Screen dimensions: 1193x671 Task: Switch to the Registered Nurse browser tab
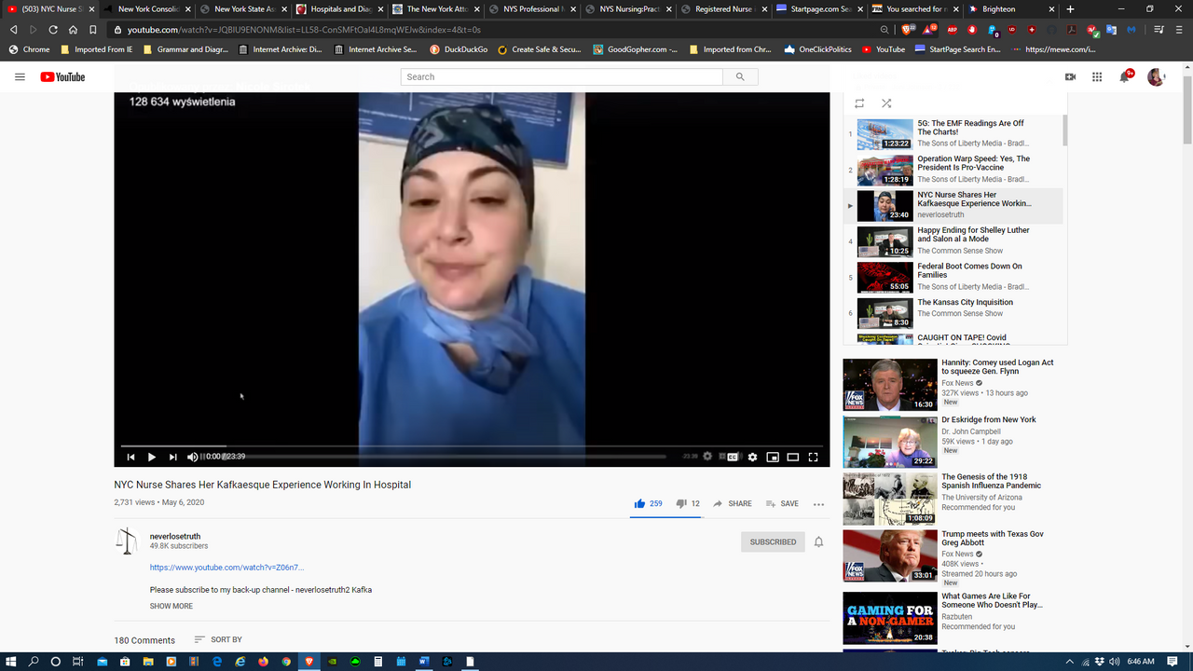tap(723, 9)
